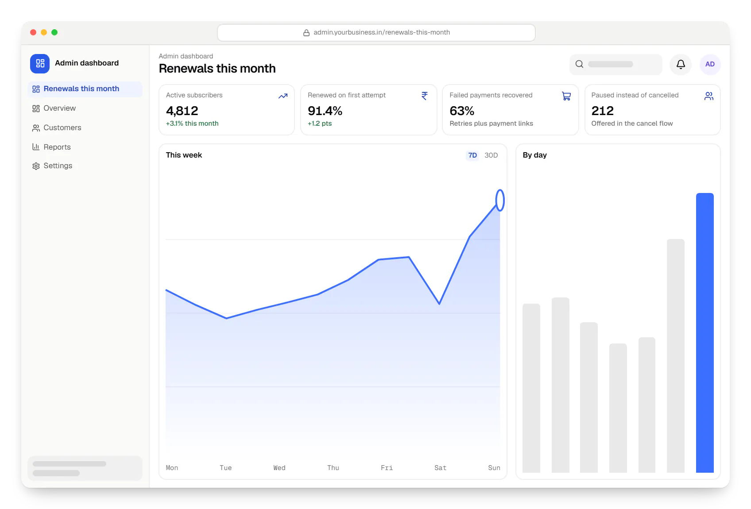Screen dimensions: 751x509
Task: Click the lock icon in the address bar
Action: (x=306, y=33)
